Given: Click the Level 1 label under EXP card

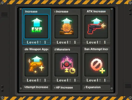Looking at the screenshot, I should pyautogui.click(x=36, y=42).
